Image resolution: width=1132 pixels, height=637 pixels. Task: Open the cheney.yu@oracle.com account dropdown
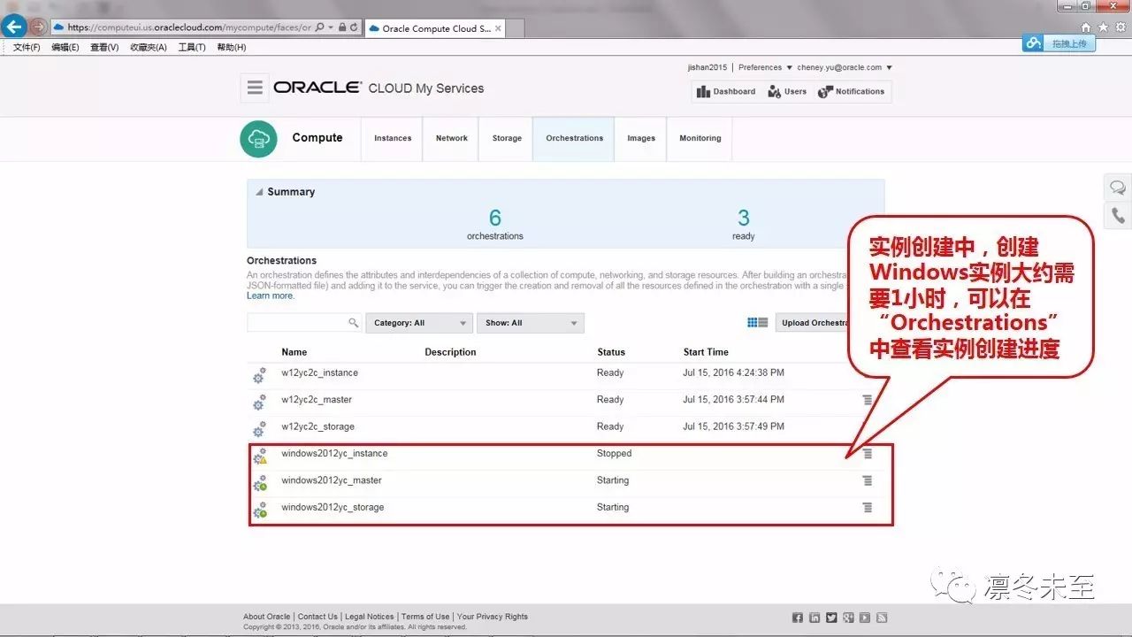tap(845, 67)
